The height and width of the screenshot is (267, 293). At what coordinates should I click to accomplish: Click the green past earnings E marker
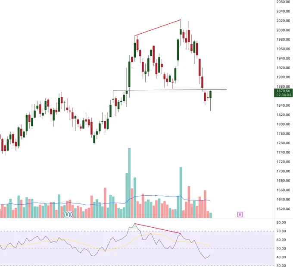[x=67, y=214]
